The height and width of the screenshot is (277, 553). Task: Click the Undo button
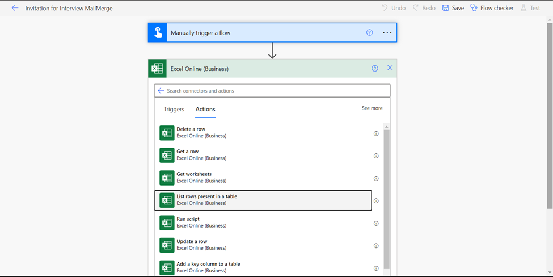click(394, 8)
